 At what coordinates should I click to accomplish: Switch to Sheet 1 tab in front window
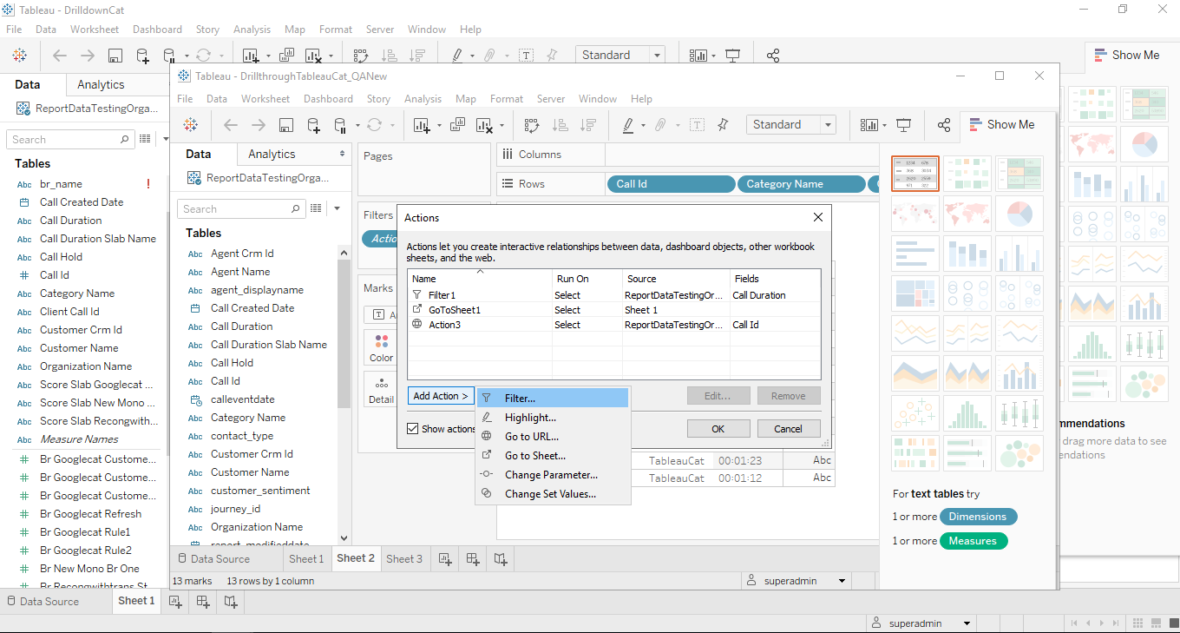tap(306, 558)
